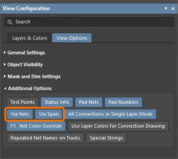Open the panel options dropdown arrow
178x159 pixels.
[166, 8]
